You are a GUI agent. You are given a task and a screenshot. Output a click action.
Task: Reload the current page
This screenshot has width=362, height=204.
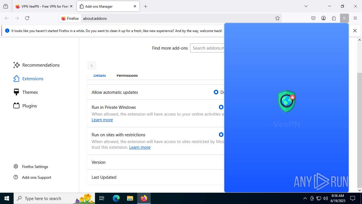pos(27,18)
